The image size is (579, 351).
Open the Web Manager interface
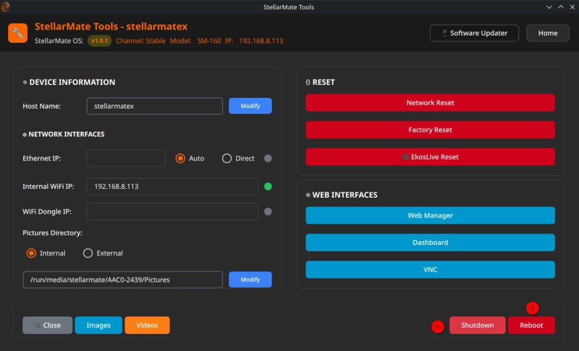[430, 216]
